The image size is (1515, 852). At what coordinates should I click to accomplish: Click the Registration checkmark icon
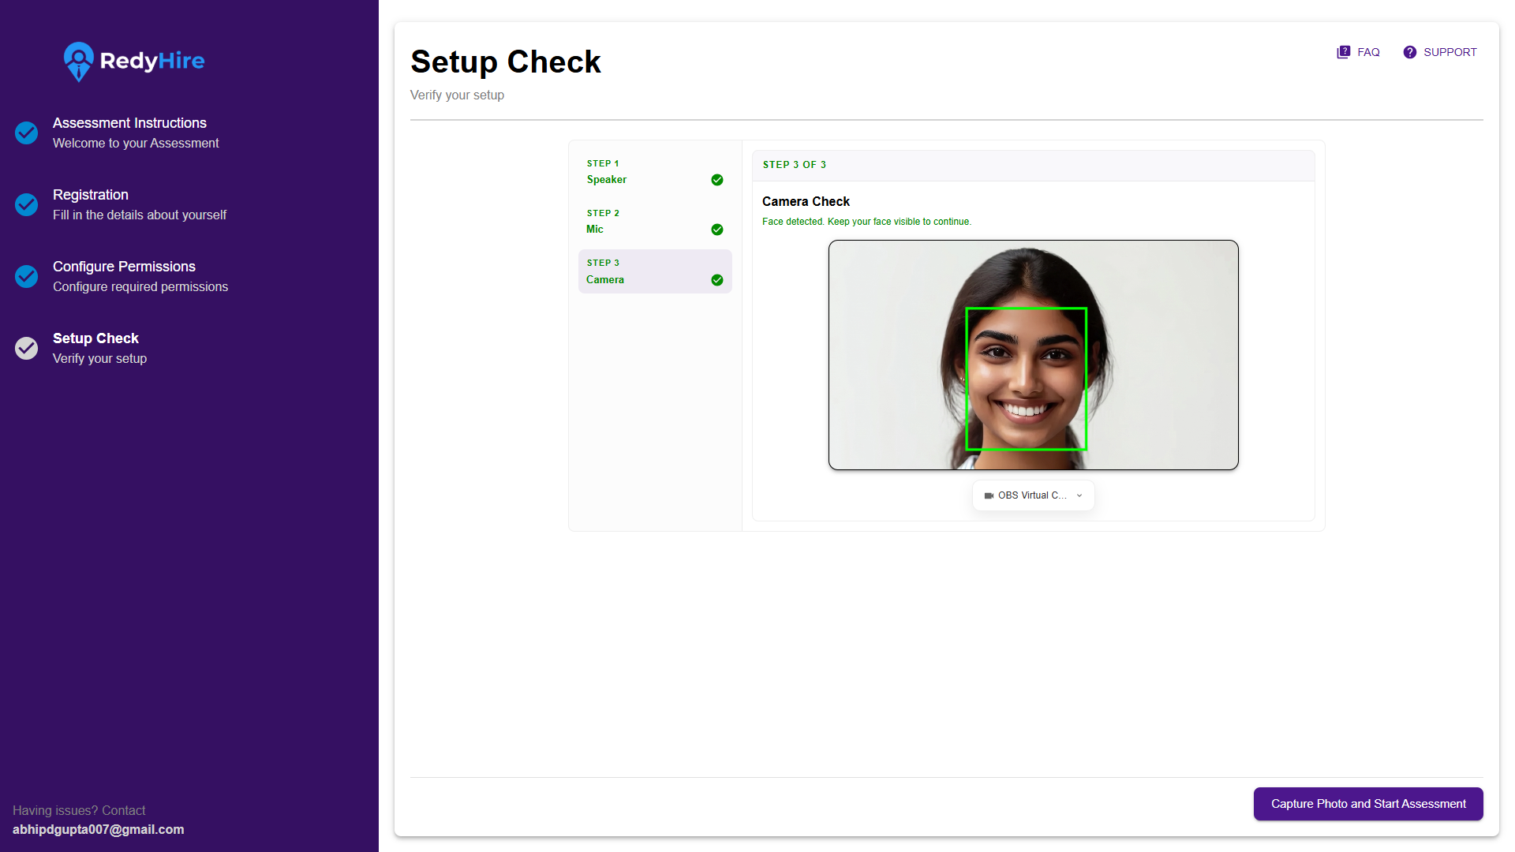coord(26,204)
